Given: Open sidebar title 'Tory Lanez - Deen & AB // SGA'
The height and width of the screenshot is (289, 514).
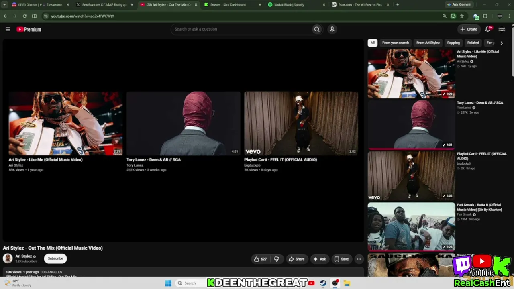Looking at the screenshot, I should 480,103.
